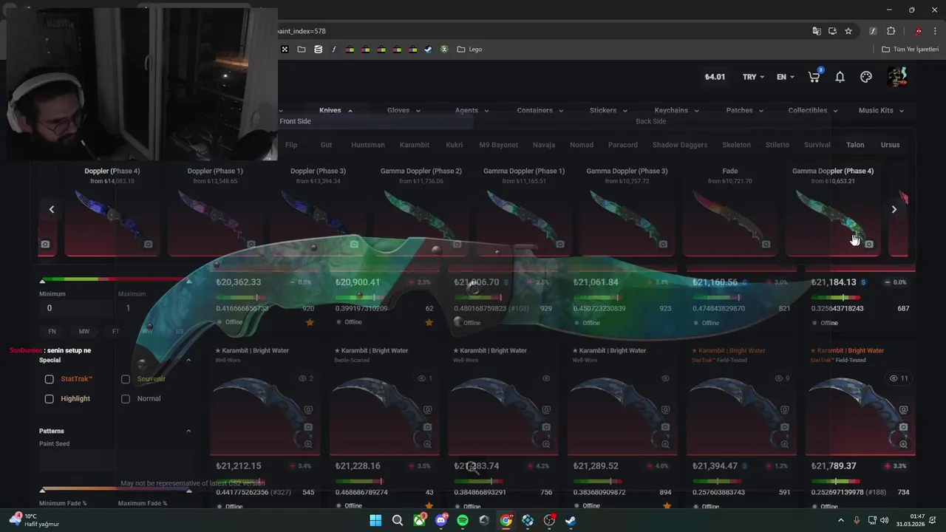This screenshot has height=532, width=946.
Task: Open browser extensions puzzle icon
Action: [891, 31]
